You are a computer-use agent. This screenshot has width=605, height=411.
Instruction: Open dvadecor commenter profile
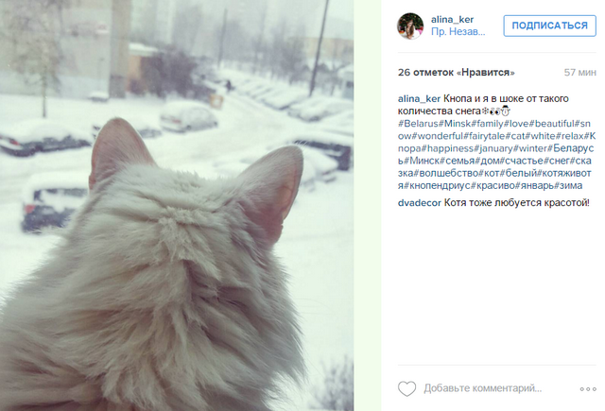[420, 203]
